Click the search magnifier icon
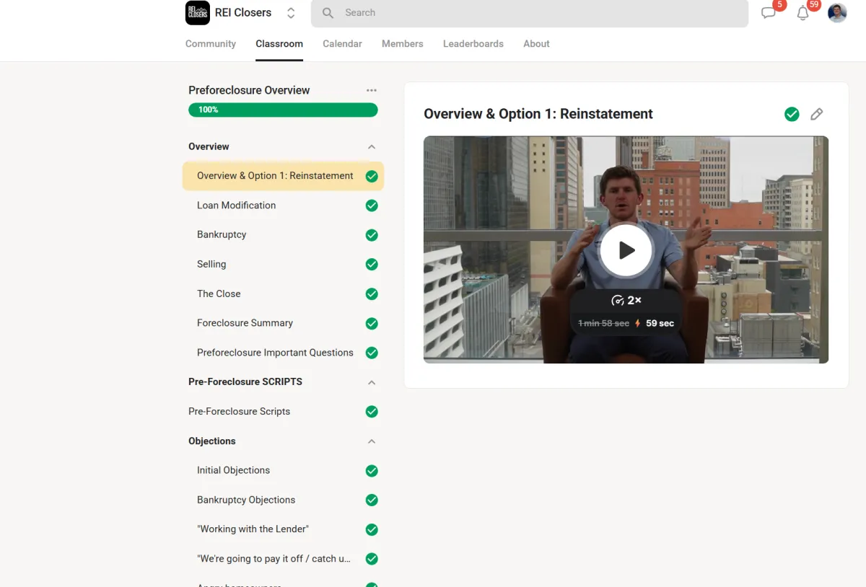This screenshot has width=866, height=587. 328,13
